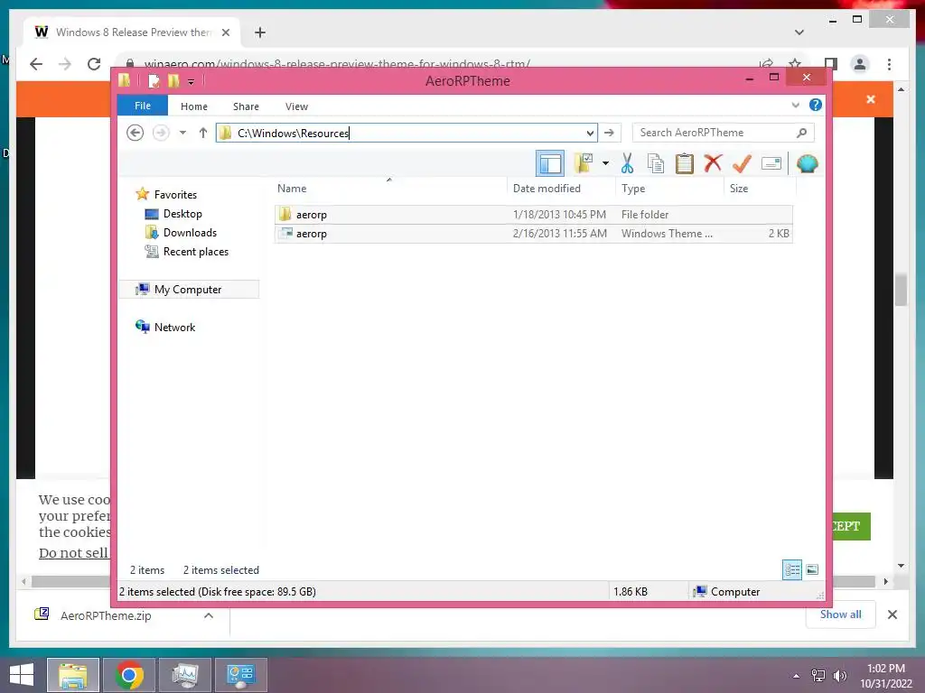This screenshot has height=693, width=925.
Task: Select Desktop in navigation pane
Action: (182, 214)
